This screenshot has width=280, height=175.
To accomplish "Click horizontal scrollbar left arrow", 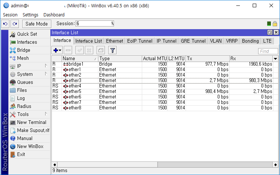I will pyautogui.click(x=55, y=165).
